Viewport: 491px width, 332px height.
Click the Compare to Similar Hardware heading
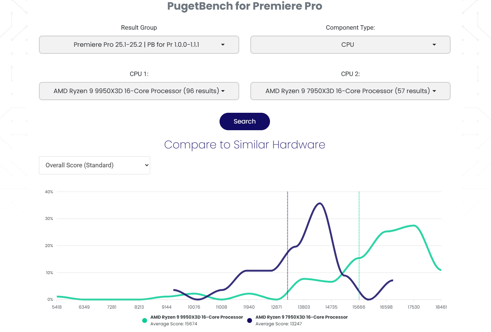(x=244, y=145)
